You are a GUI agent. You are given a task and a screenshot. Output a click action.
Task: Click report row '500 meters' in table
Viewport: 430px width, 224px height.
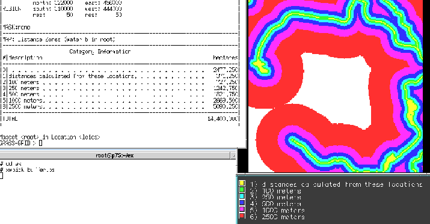pos(120,94)
